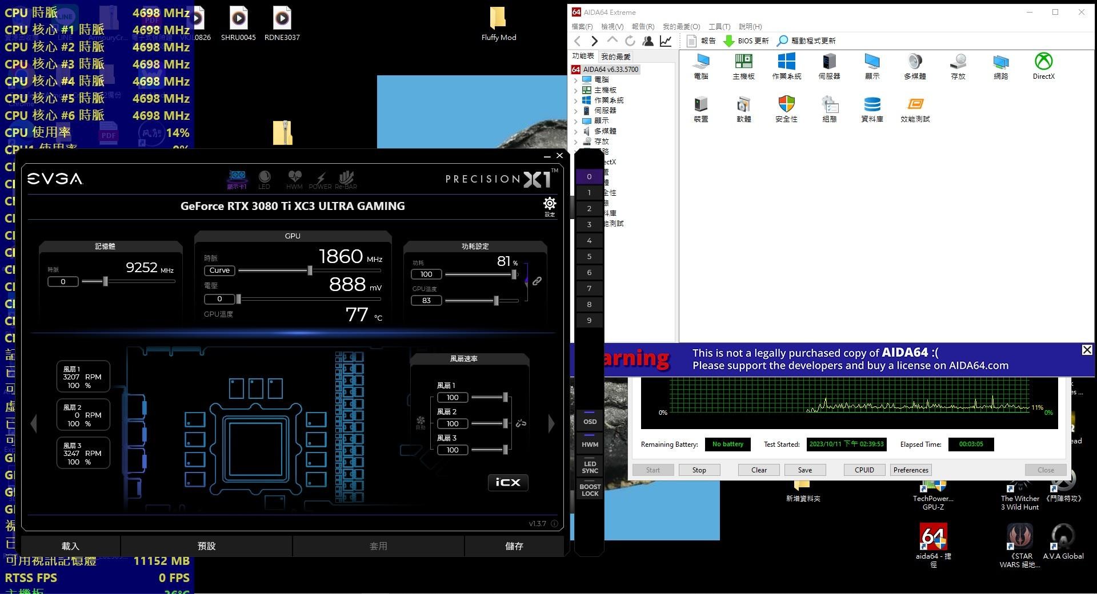Screen dimensions: 1097x594
Task: Open the 主機板 category icon in AIDA64 panel
Action: tap(743, 66)
